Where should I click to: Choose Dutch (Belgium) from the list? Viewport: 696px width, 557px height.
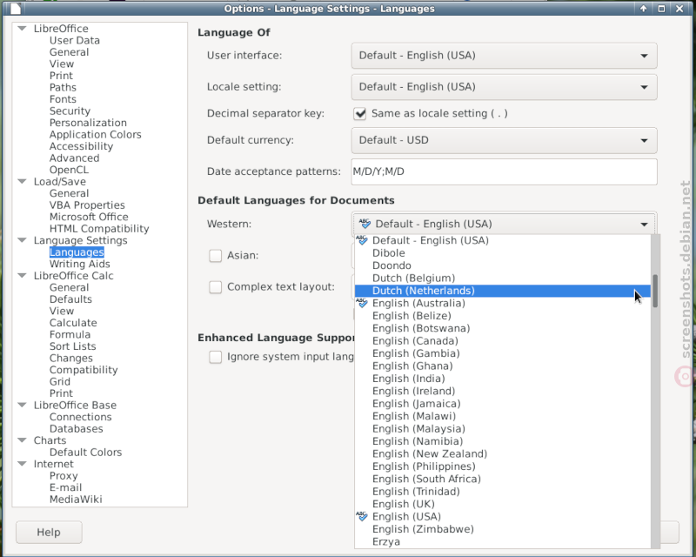503,278
